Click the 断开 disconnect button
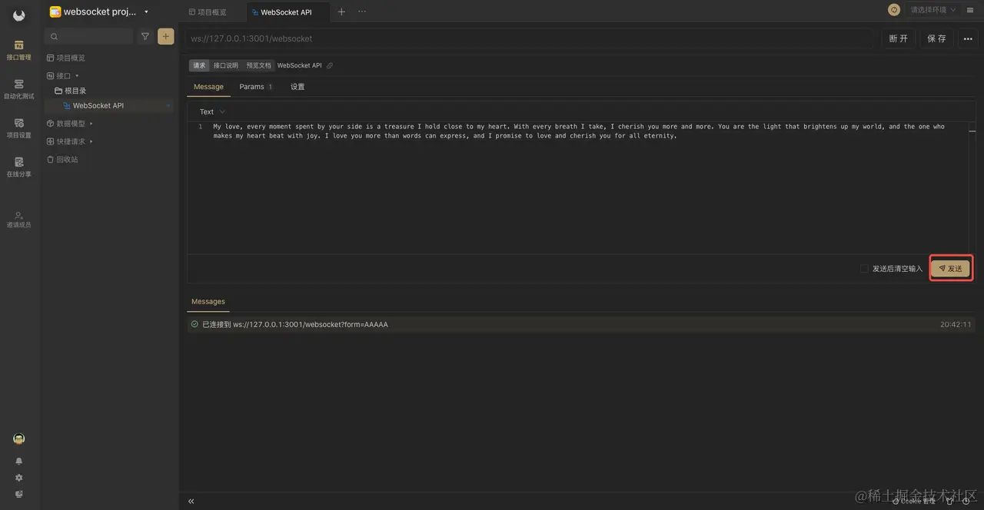This screenshot has height=510, width=984. (899, 38)
